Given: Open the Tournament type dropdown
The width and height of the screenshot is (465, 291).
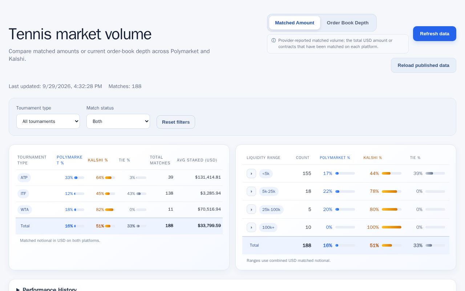Looking at the screenshot, I should 48,121.
